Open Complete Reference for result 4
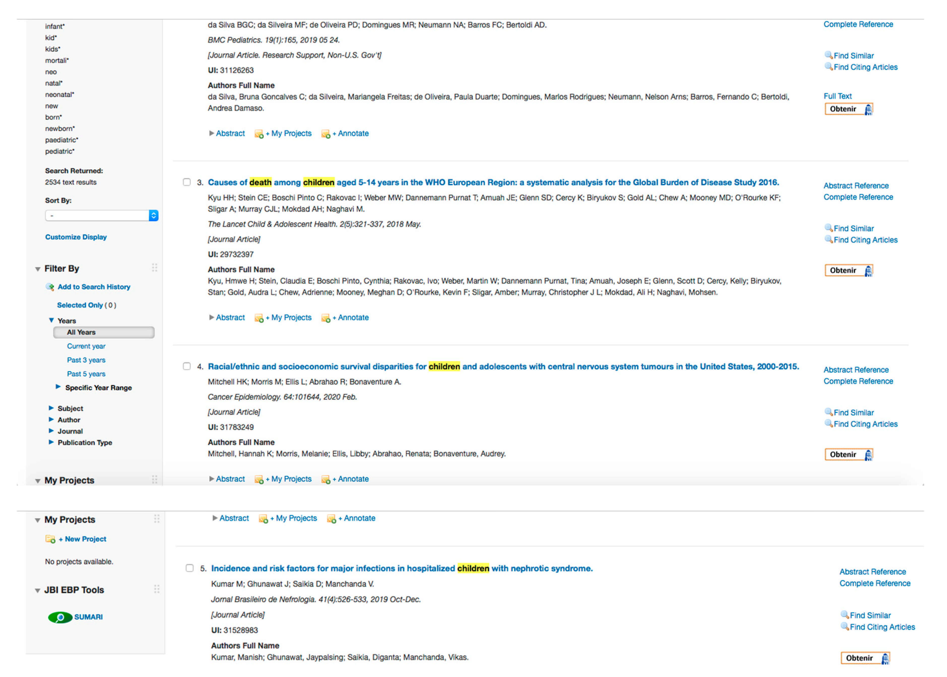The width and height of the screenshot is (947, 677). (x=858, y=381)
